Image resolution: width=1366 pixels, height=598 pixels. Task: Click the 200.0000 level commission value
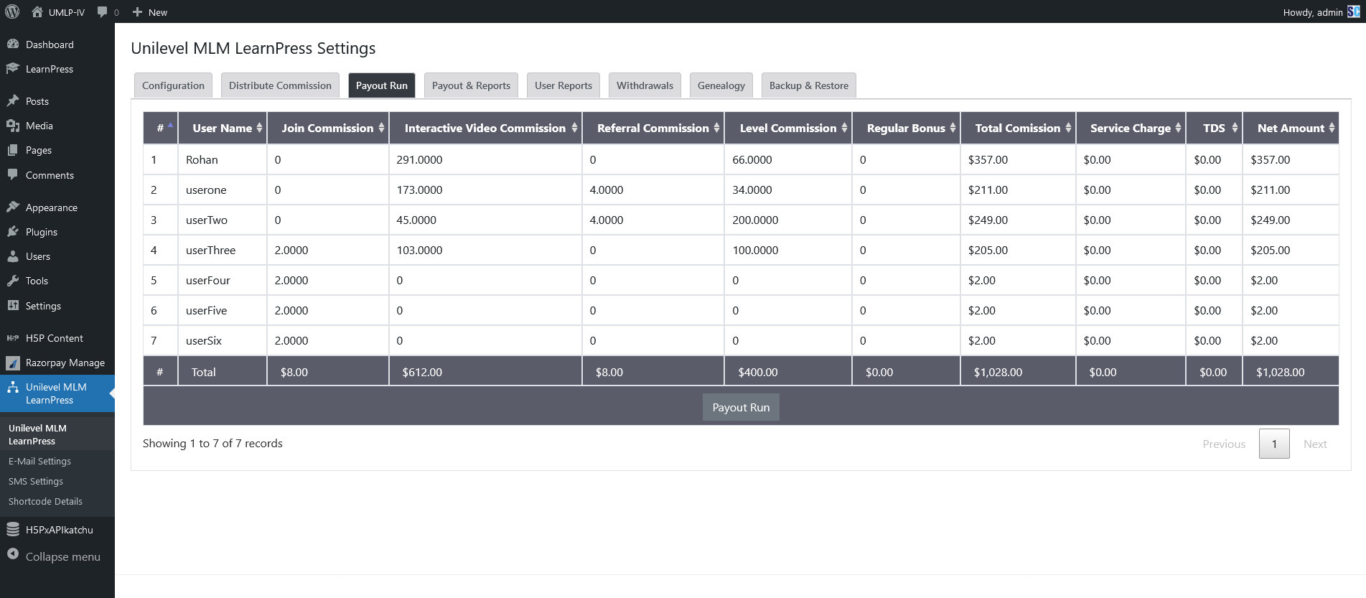(x=755, y=220)
